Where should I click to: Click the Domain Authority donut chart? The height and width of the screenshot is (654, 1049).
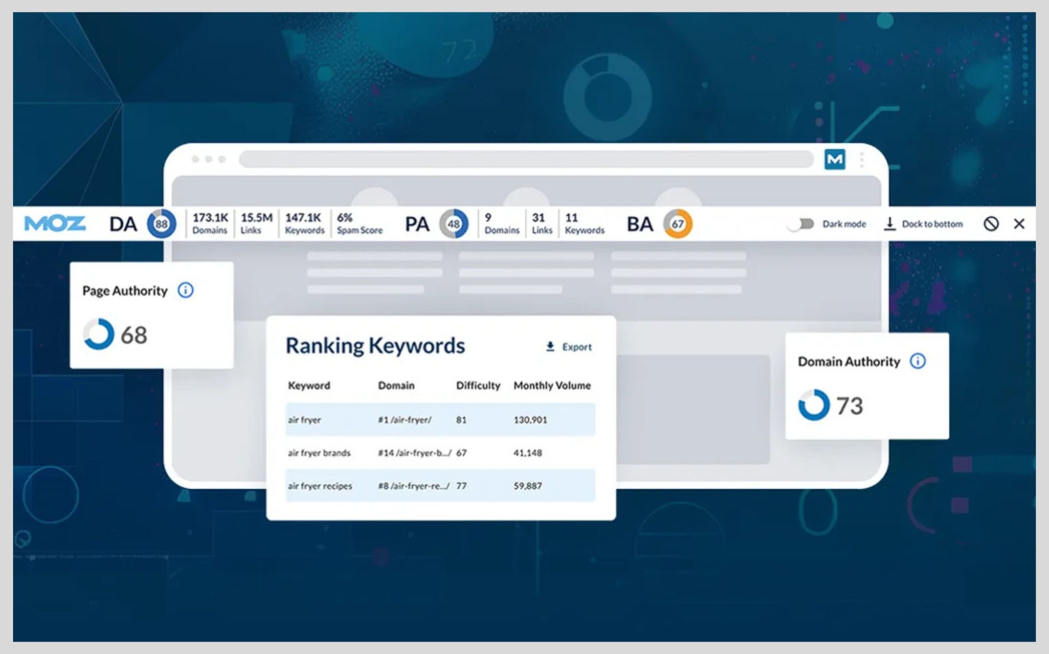pos(814,405)
